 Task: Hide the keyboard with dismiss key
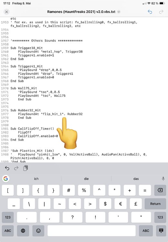coord(161,231)
